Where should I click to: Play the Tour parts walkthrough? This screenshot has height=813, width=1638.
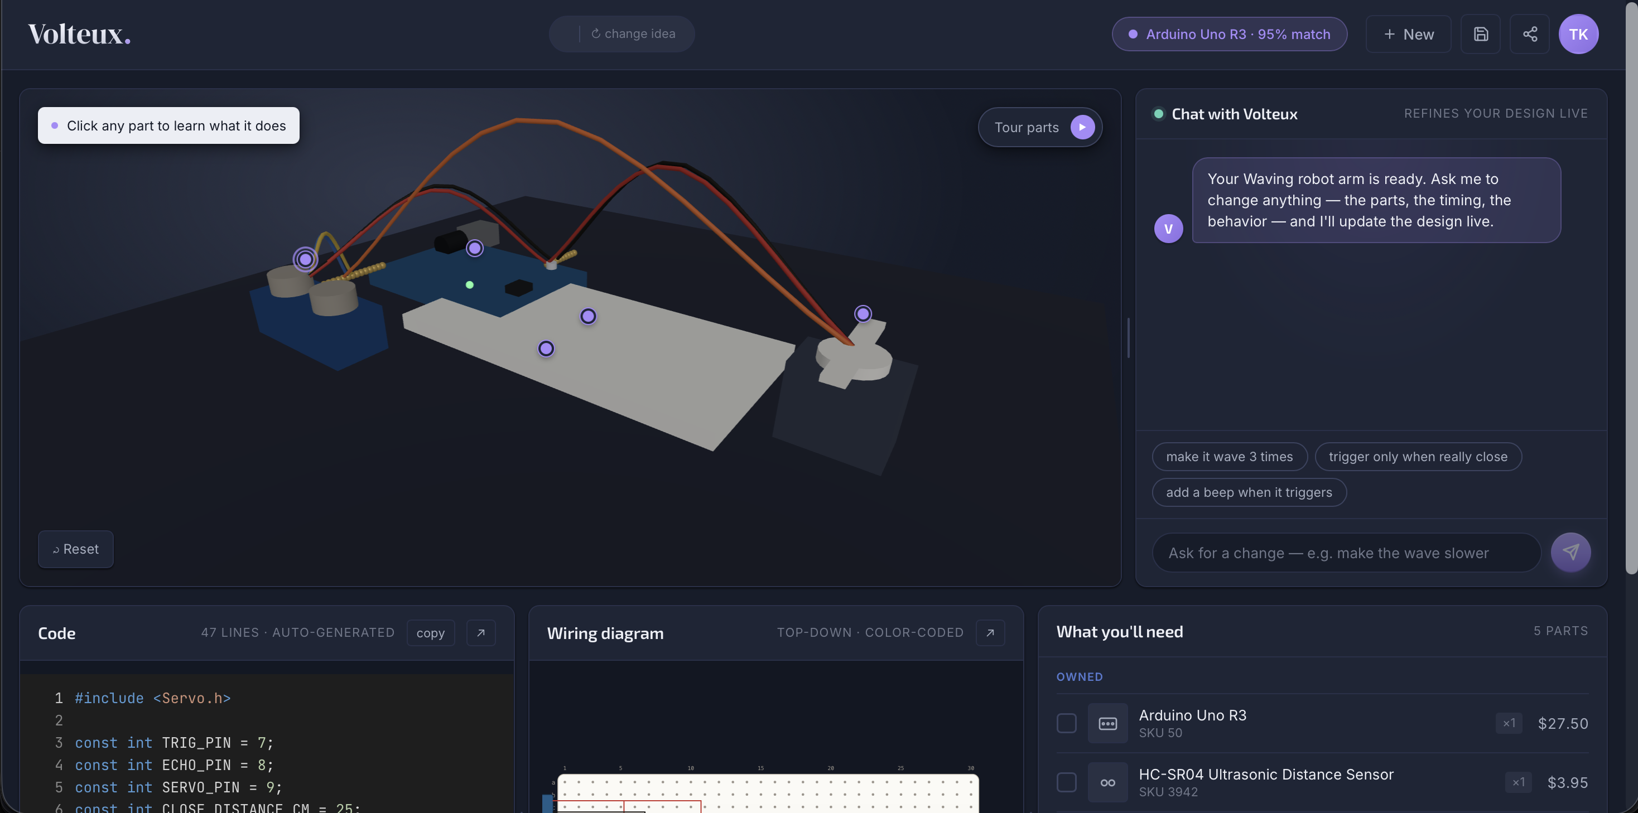1082,127
